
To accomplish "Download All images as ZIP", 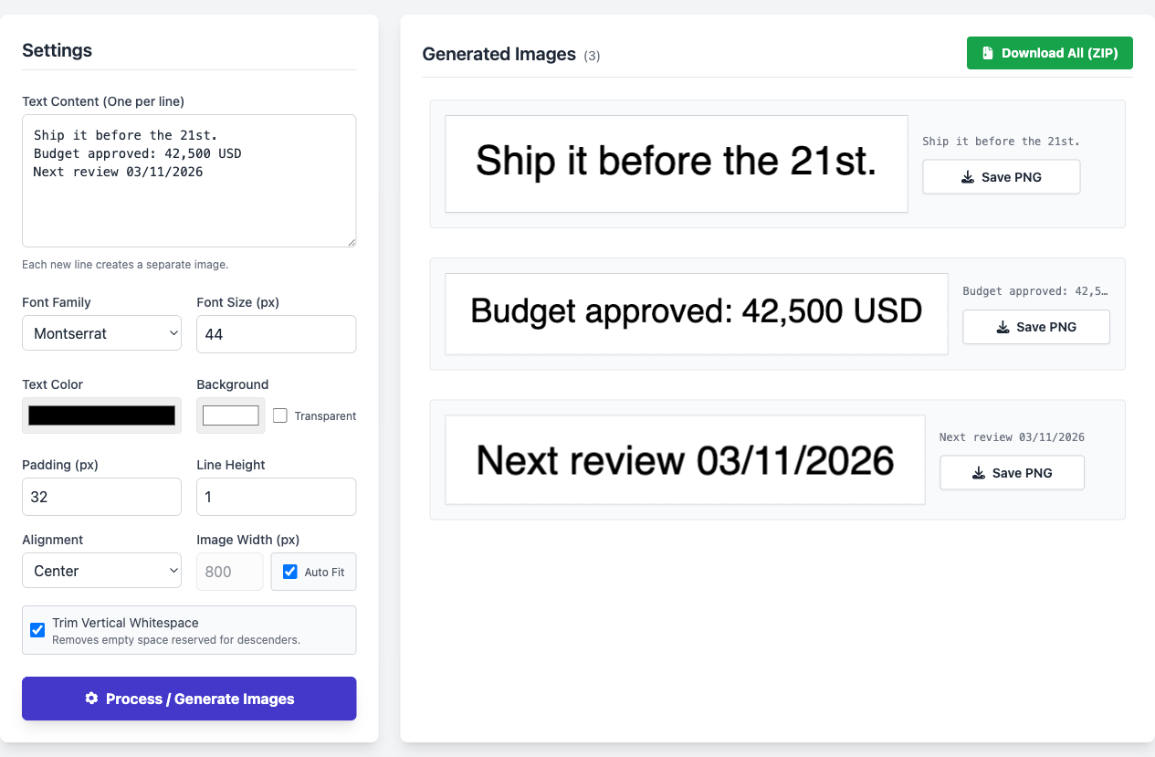I will (1050, 53).
